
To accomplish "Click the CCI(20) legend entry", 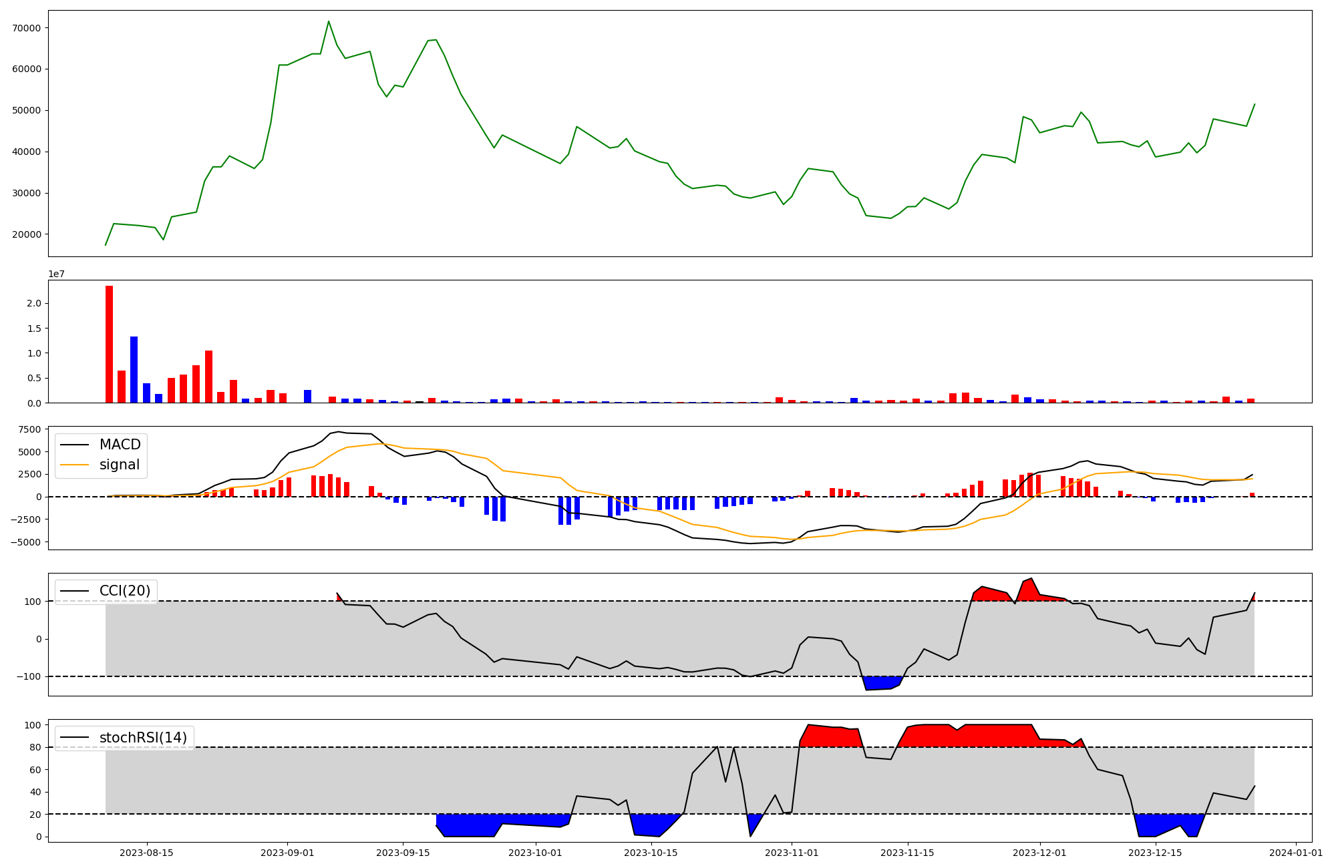I will (125, 591).
